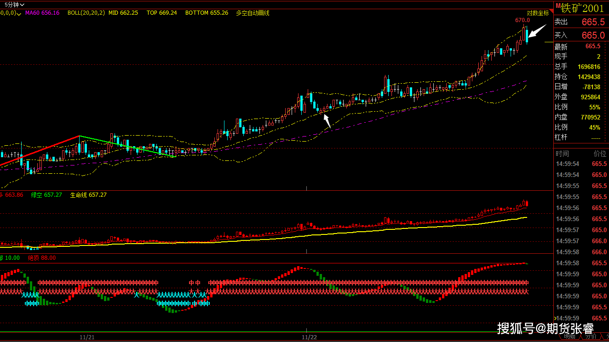Open the 5分钟 timeframe dropdown
Image resolution: width=609 pixels, height=342 pixels.
pyautogui.click(x=14, y=5)
